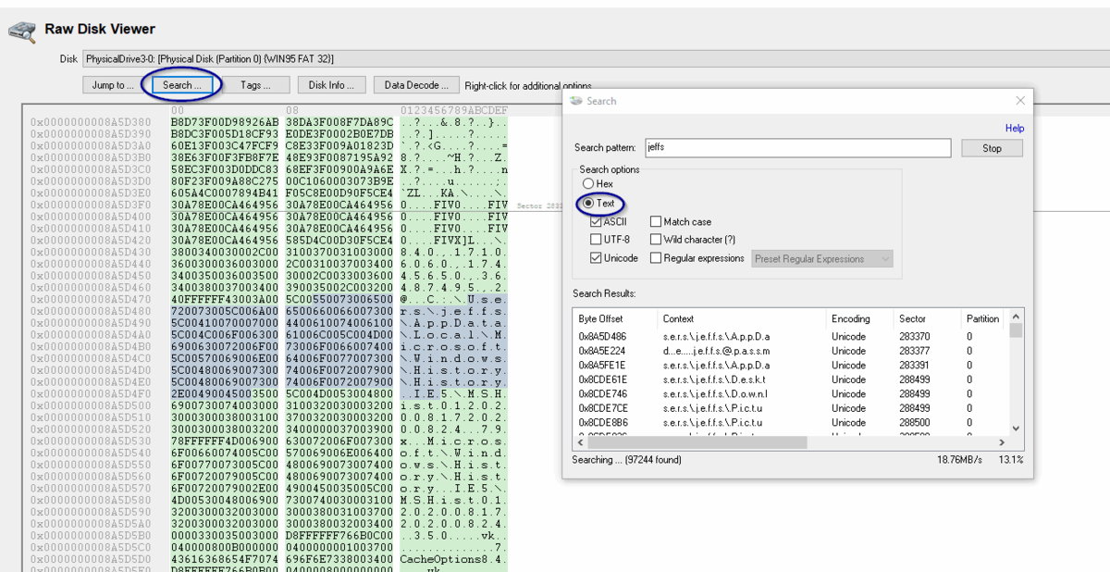Click the vertical scrollbar thumb in results
Image resolution: width=1110 pixels, height=572 pixels.
point(1017,330)
